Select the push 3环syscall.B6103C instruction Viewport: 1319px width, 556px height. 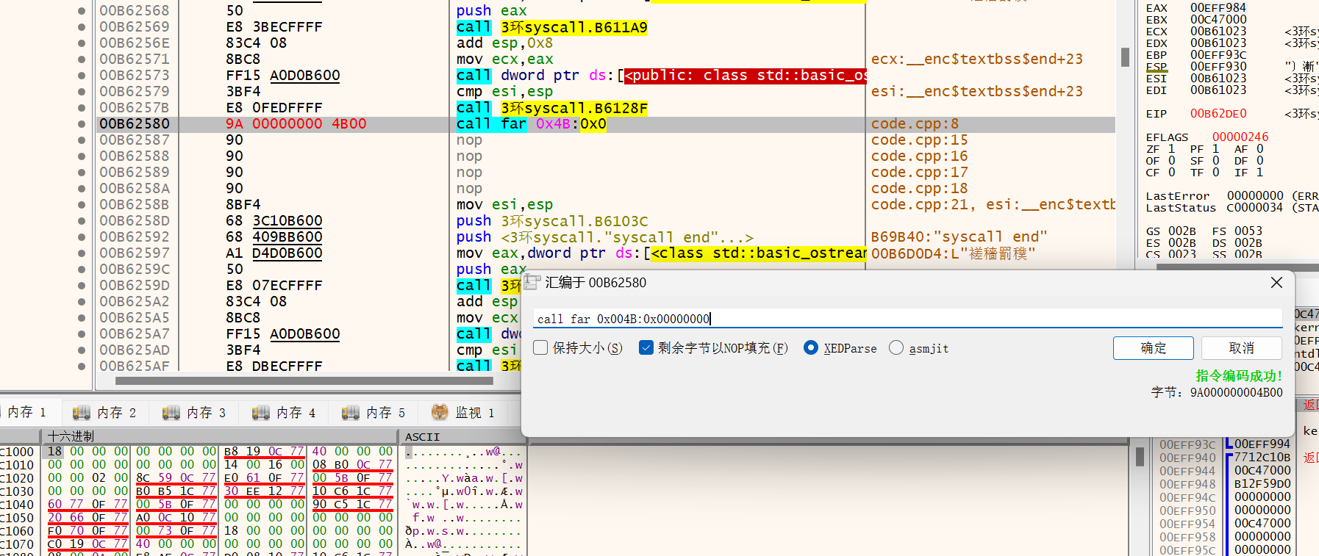[552, 221]
